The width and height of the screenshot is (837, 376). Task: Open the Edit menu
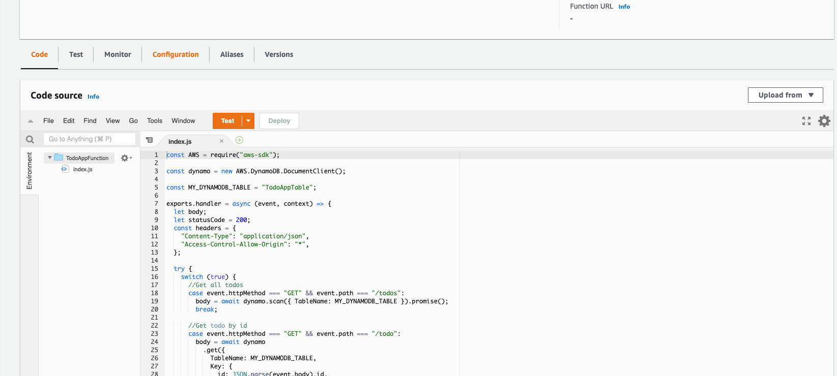[x=69, y=121]
